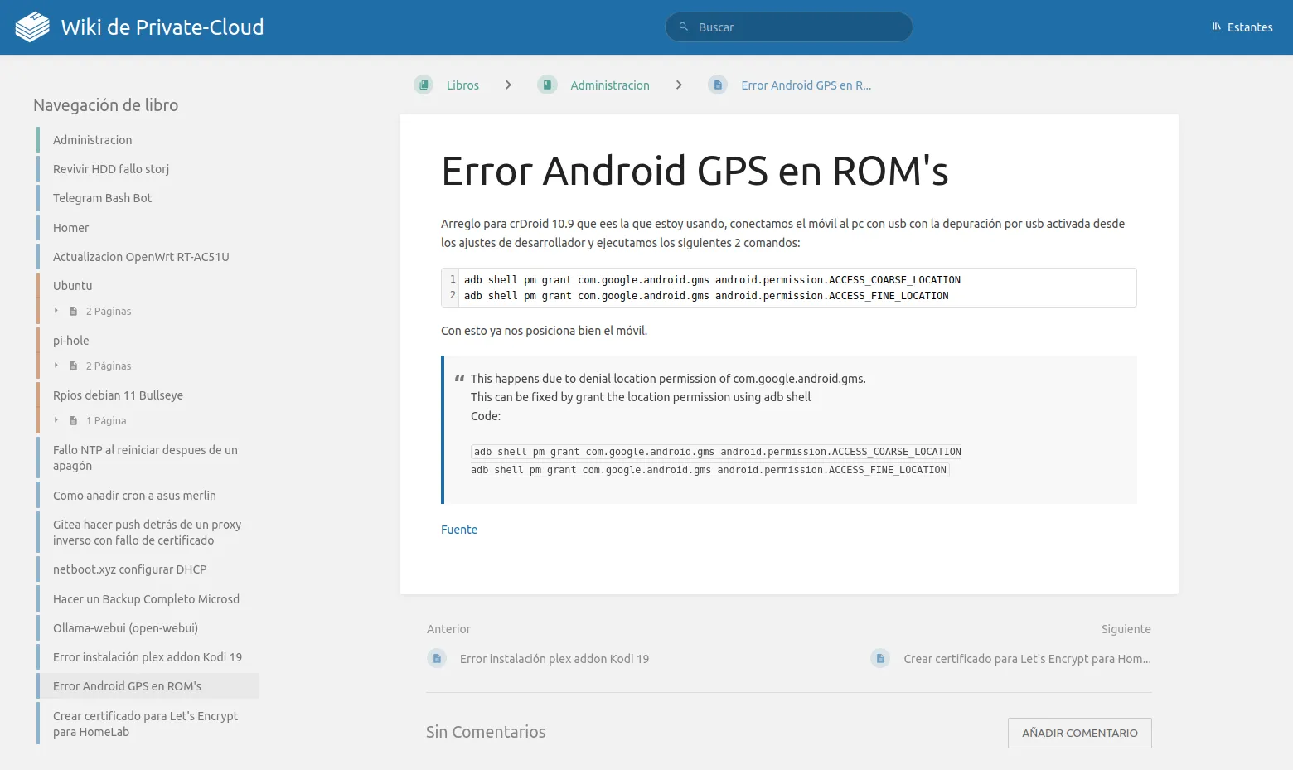
Task: Open Administracion breadcrumb link
Action: click(609, 85)
